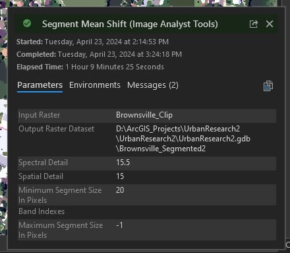Select the Maximum Segment Size value -1
Image resolution: width=290 pixels, height=253 pixels.
[119, 225]
